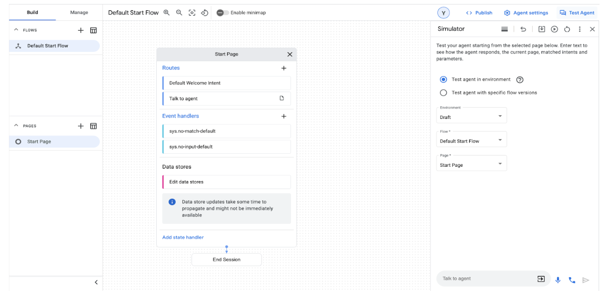
Task: Click the page icon on Talk to agent route
Action: (x=282, y=98)
